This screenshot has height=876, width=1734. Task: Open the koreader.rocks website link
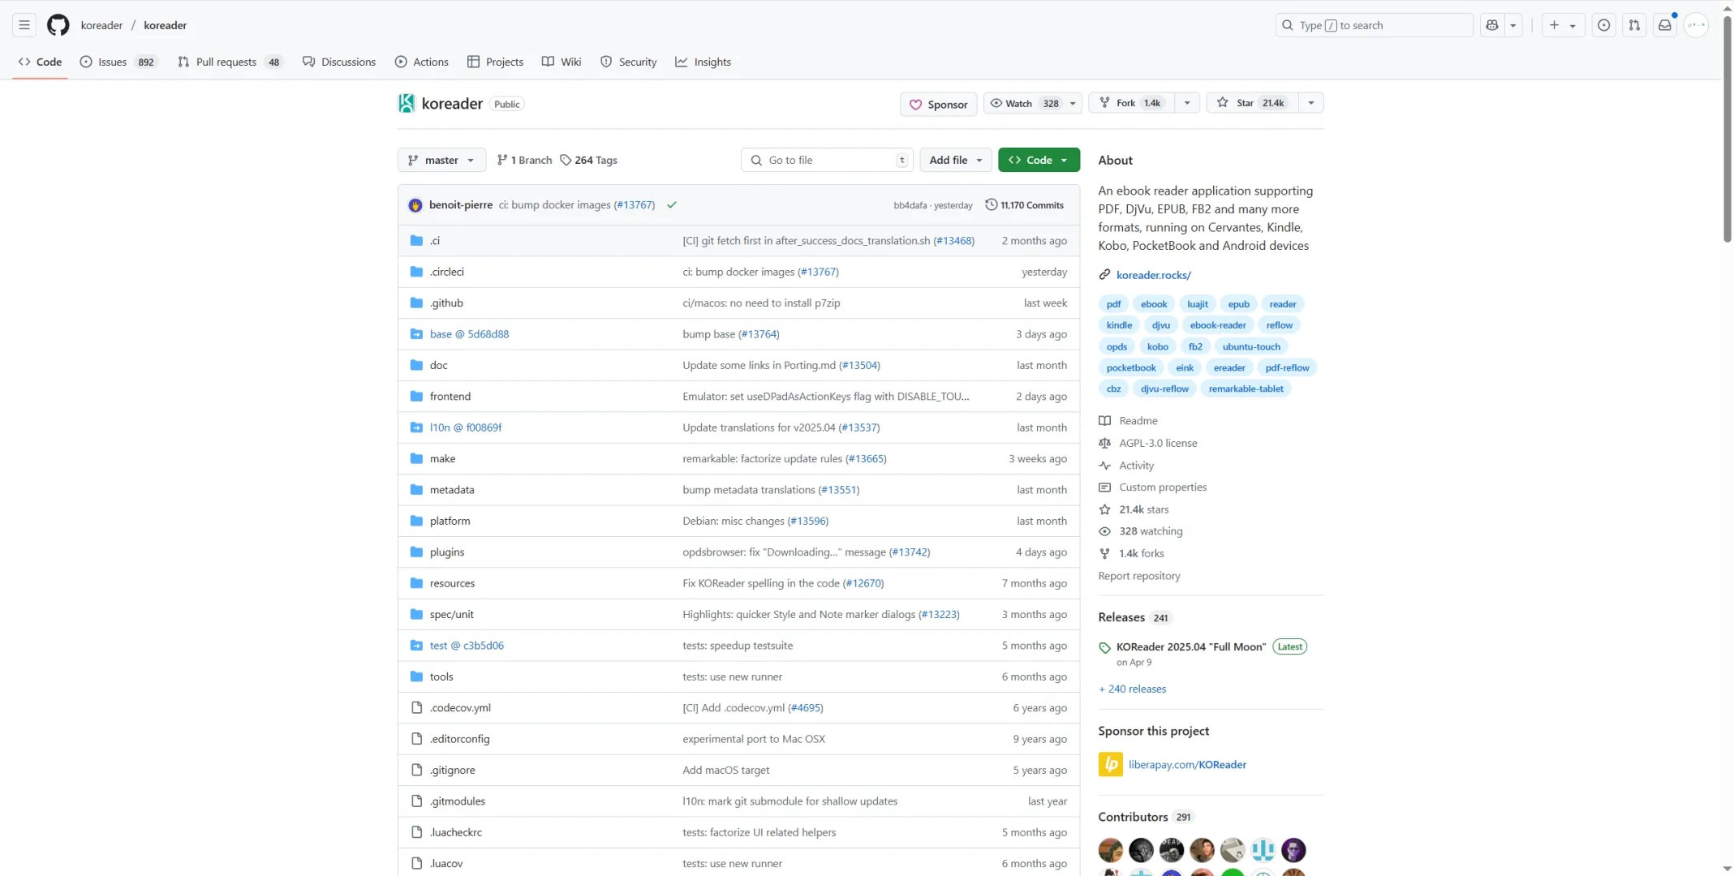pyautogui.click(x=1153, y=275)
